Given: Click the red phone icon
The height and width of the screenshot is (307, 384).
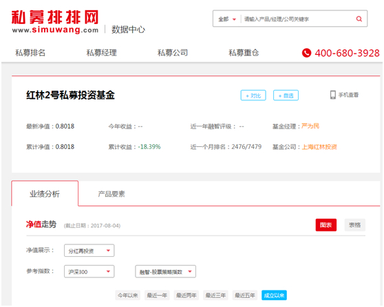Looking at the screenshot, I should [x=306, y=53].
